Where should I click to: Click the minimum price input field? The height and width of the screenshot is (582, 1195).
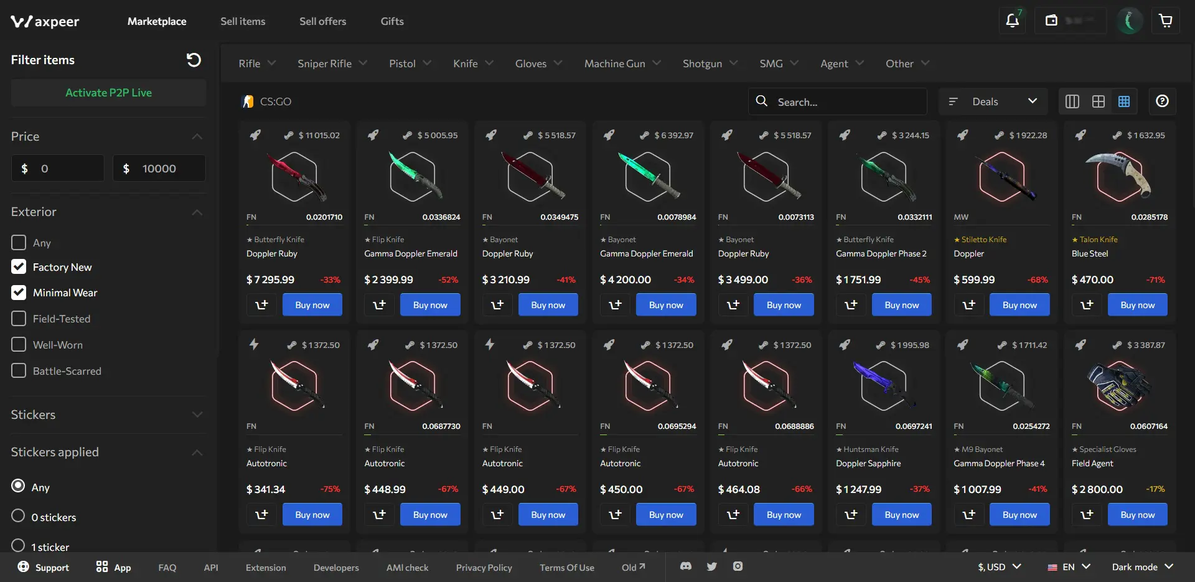pos(58,168)
